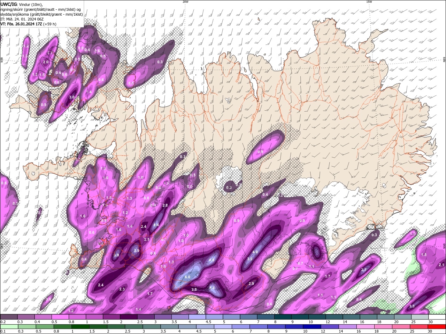Screen dimensions: 446x334
Task: Click the '0.1' label in the lower legend
Action: 3,331
